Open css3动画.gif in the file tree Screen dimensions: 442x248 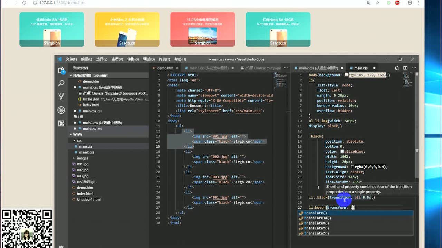[108, 182]
